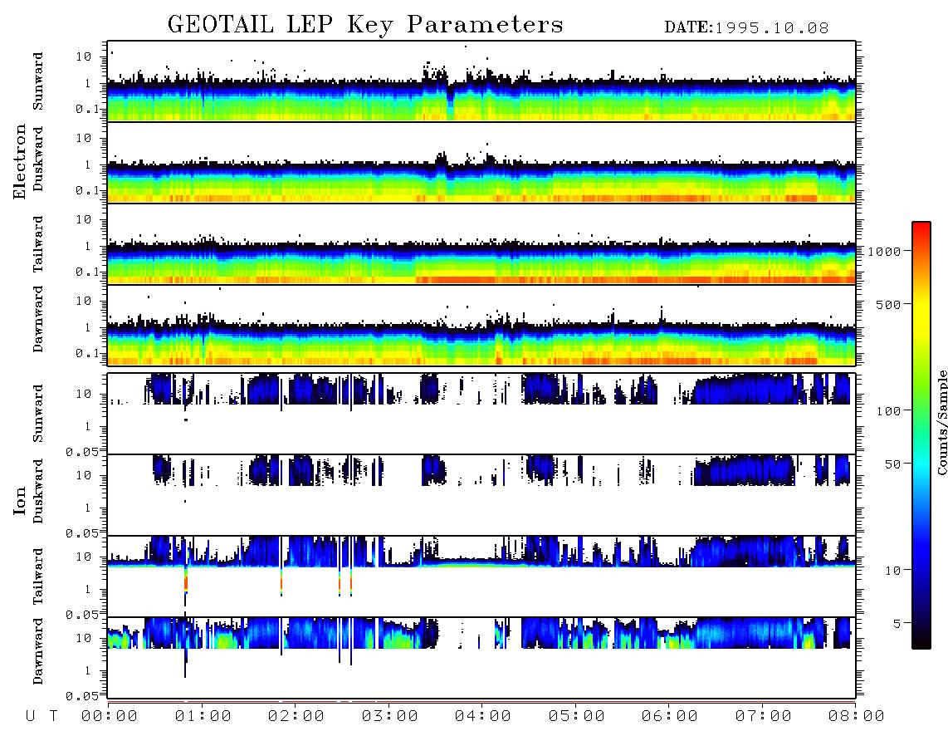Click the black bottom end of color bar
The image size is (948, 731).
coord(921,640)
